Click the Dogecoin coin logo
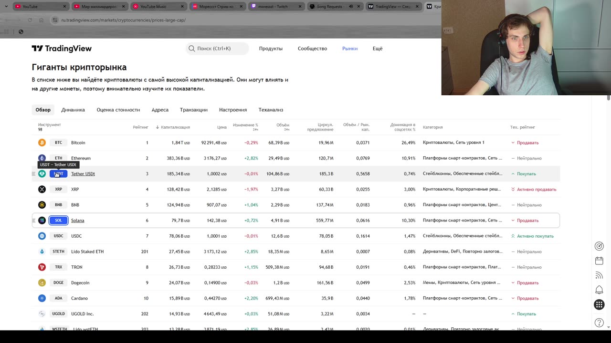 tap(42, 282)
